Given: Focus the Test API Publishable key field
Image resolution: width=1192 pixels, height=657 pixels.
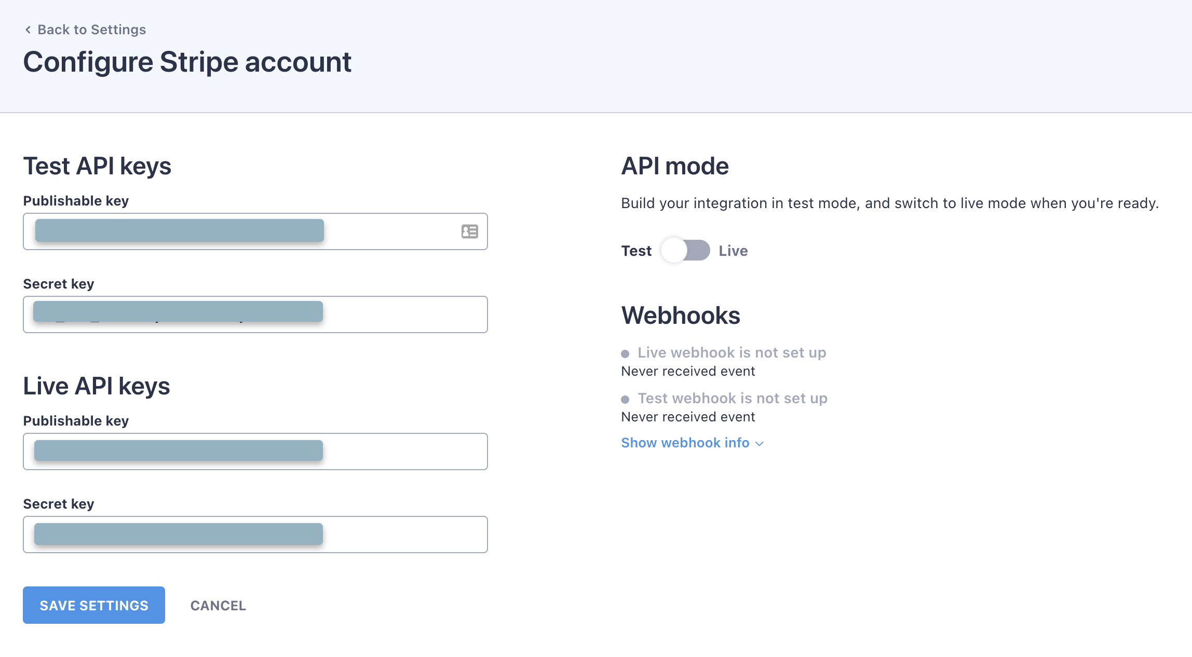Looking at the screenshot, I should [255, 231].
